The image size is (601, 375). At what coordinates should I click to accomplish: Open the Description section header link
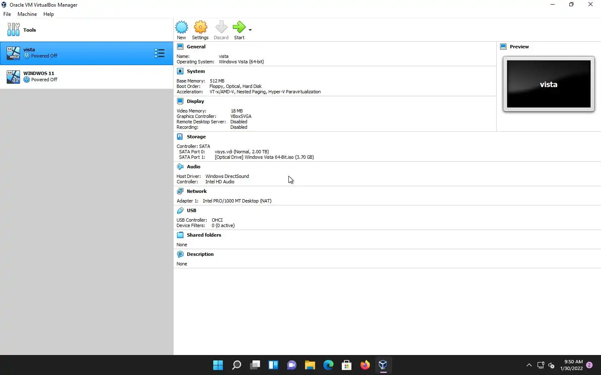pyautogui.click(x=200, y=254)
